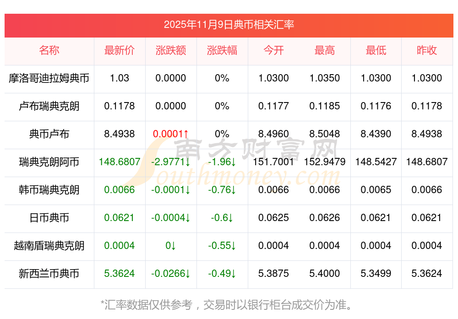Select the 昨收 column header
The image size is (458, 319).
(x=427, y=50)
